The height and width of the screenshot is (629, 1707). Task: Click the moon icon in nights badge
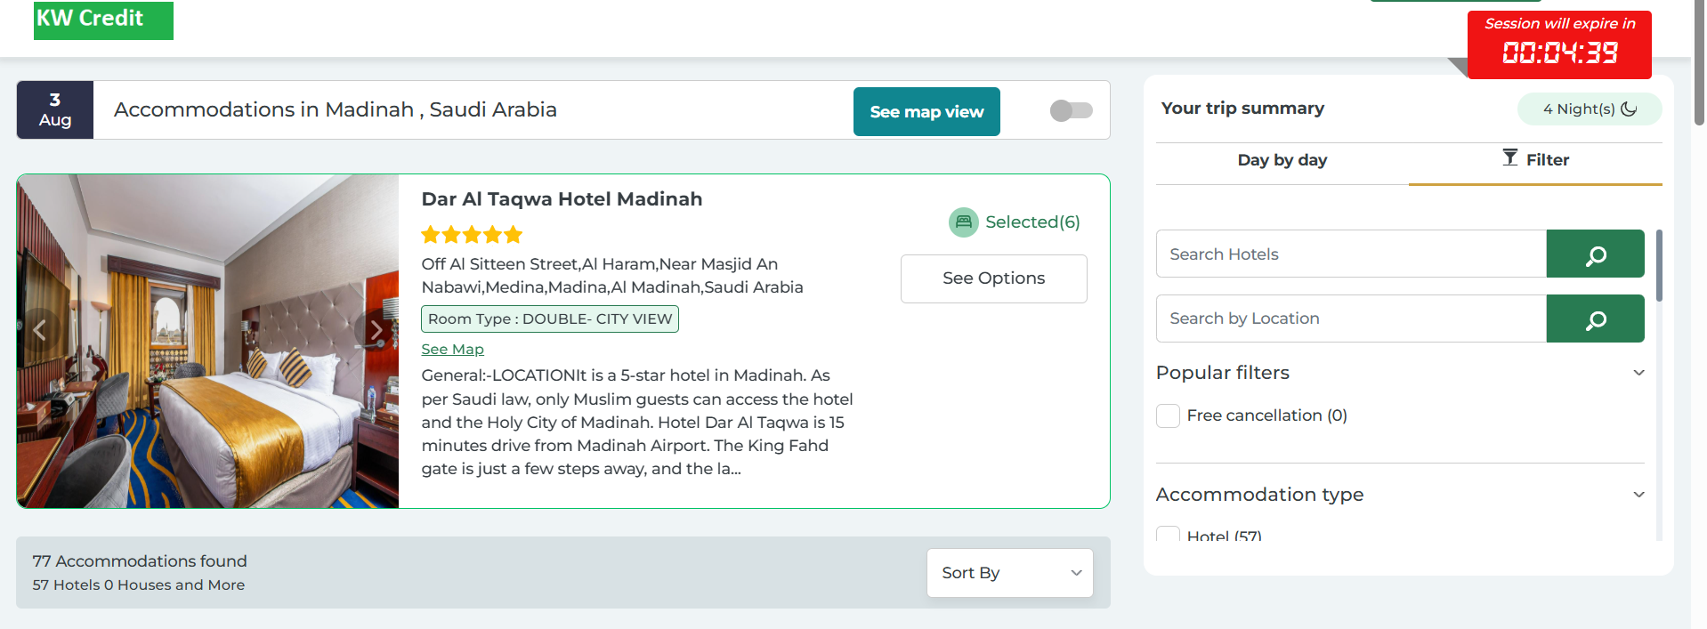(x=1629, y=109)
